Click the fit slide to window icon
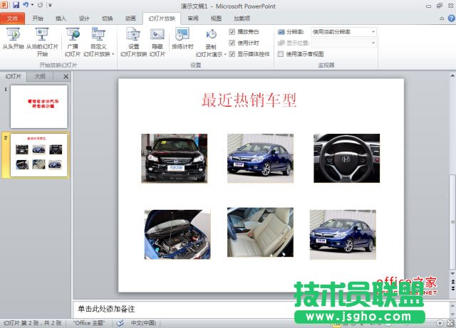This screenshot has height=328, width=456. (x=450, y=323)
